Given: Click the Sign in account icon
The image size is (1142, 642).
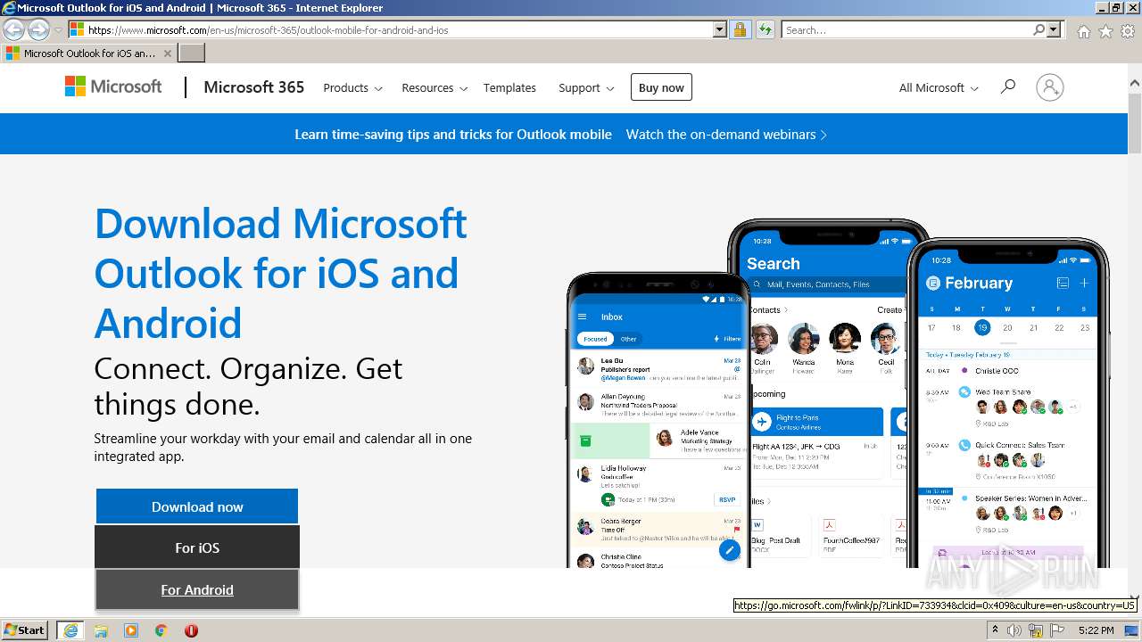Looking at the screenshot, I should coord(1049,87).
